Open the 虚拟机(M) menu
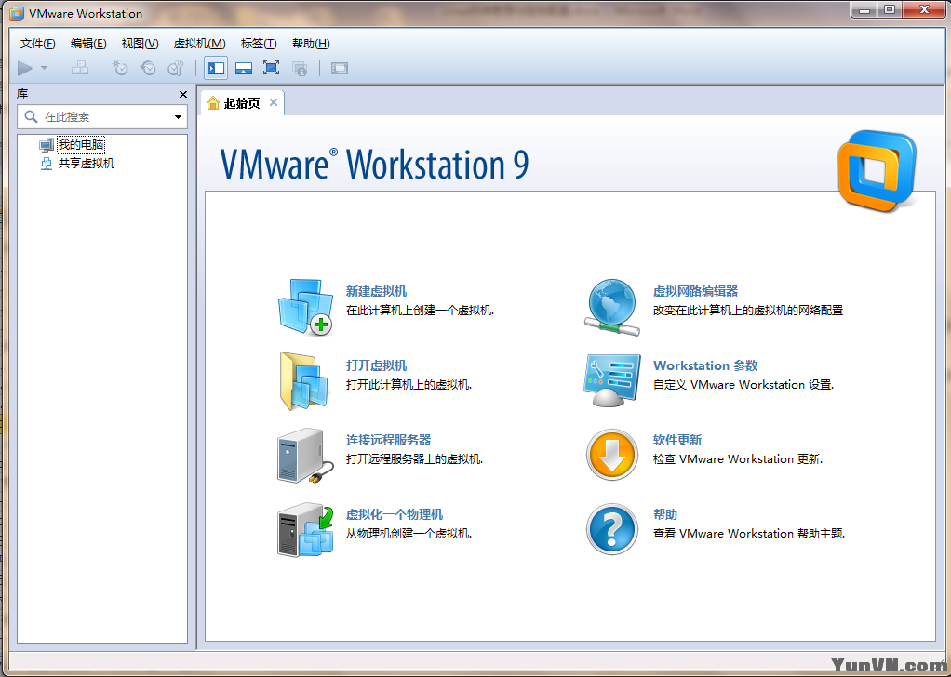The height and width of the screenshot is (677, 951). click(x=199, y=44)
